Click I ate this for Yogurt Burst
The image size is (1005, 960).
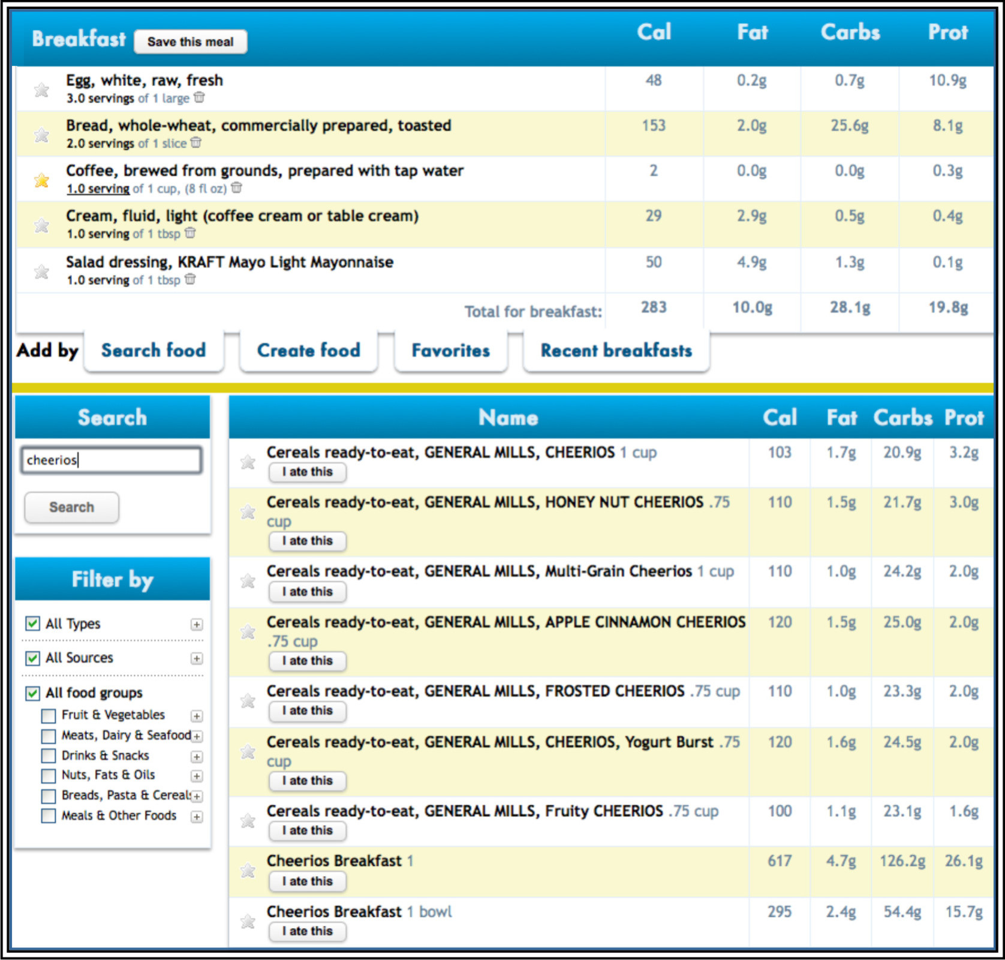308,781
